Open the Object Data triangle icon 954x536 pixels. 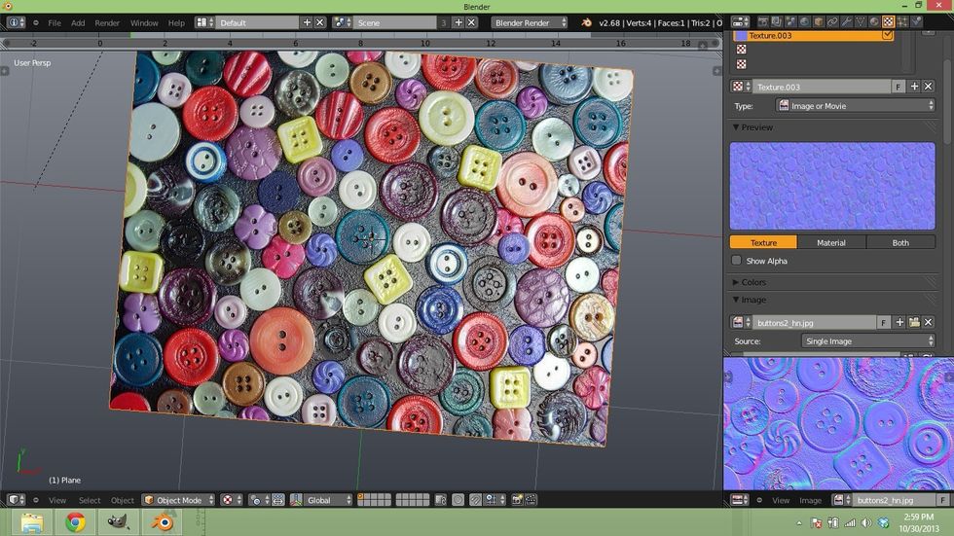click(861, 21)
